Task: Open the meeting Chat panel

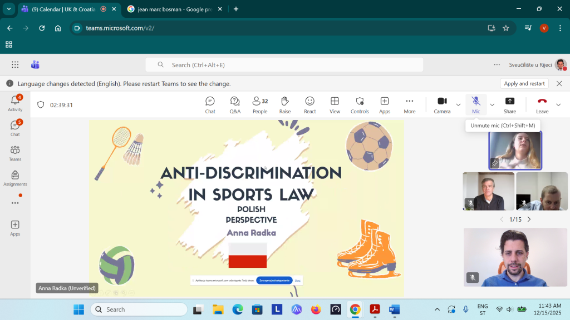Action: 210,104
